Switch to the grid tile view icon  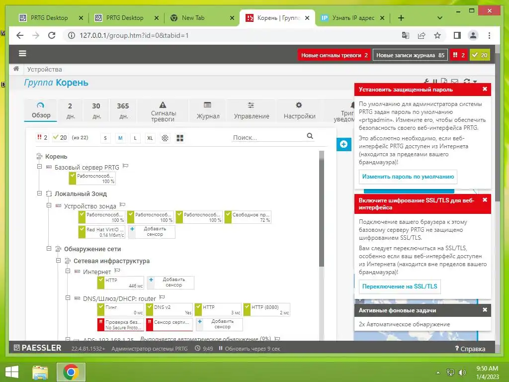pos(180,138)
